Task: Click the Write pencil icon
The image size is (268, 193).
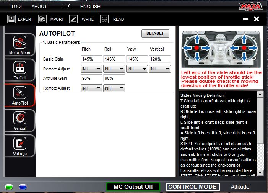Action: [73, 19]
